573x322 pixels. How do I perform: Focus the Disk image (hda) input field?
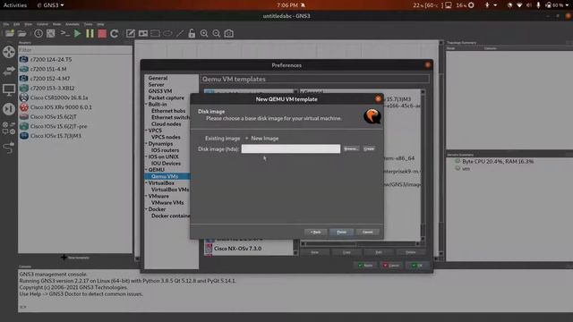(290, 149)
